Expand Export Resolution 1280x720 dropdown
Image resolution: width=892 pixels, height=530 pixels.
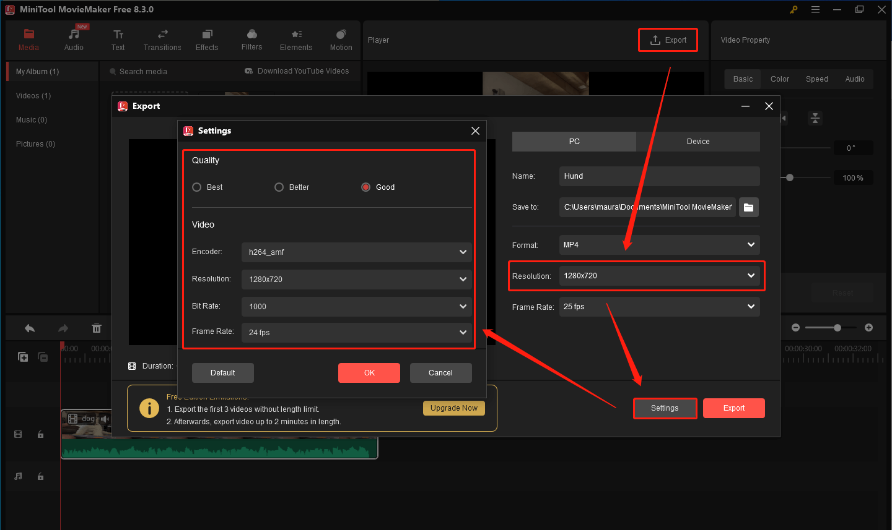click(x=660, y=276)
